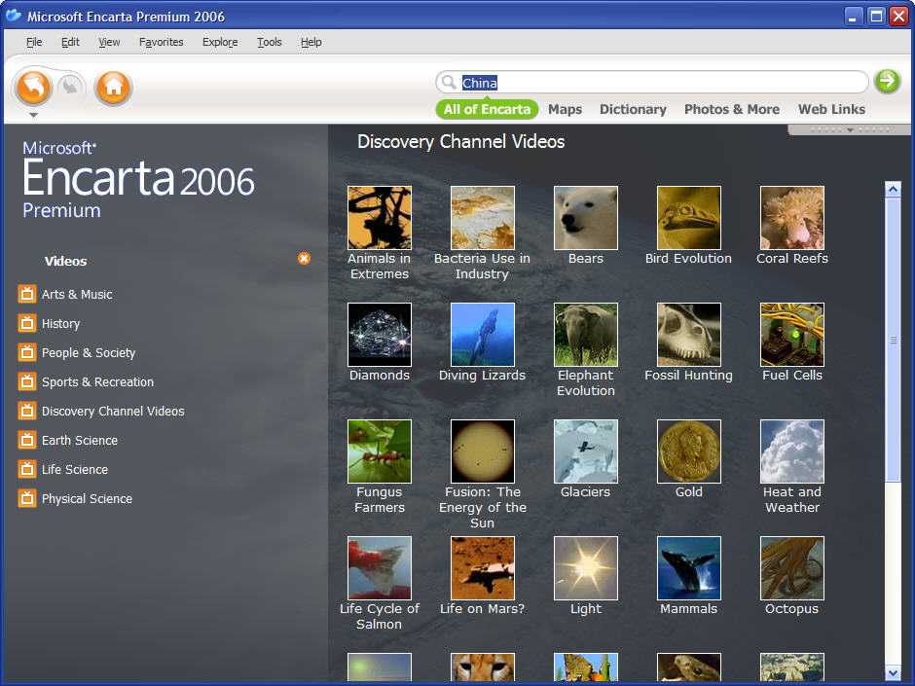
Task: Open the Gold coin video thumbnail
Action: pos(689,451)
